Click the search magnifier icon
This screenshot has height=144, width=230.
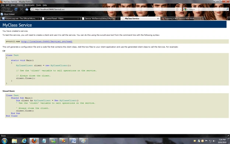tap(227, 9)
